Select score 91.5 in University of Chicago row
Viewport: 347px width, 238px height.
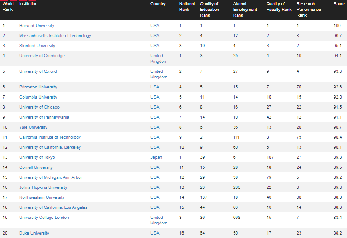click(x=337, y=107)
